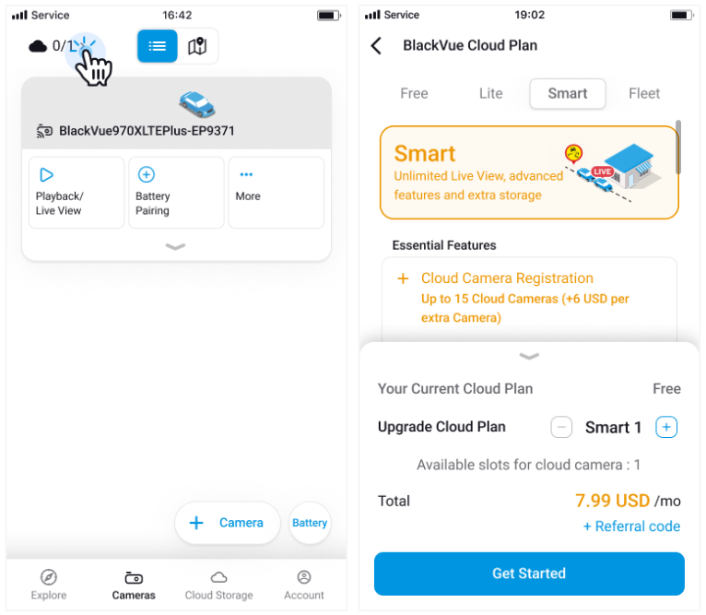Select the Fleet plan tab
Image resolution: width=706 pixels, height=615 pixels.
pos(644,93)
